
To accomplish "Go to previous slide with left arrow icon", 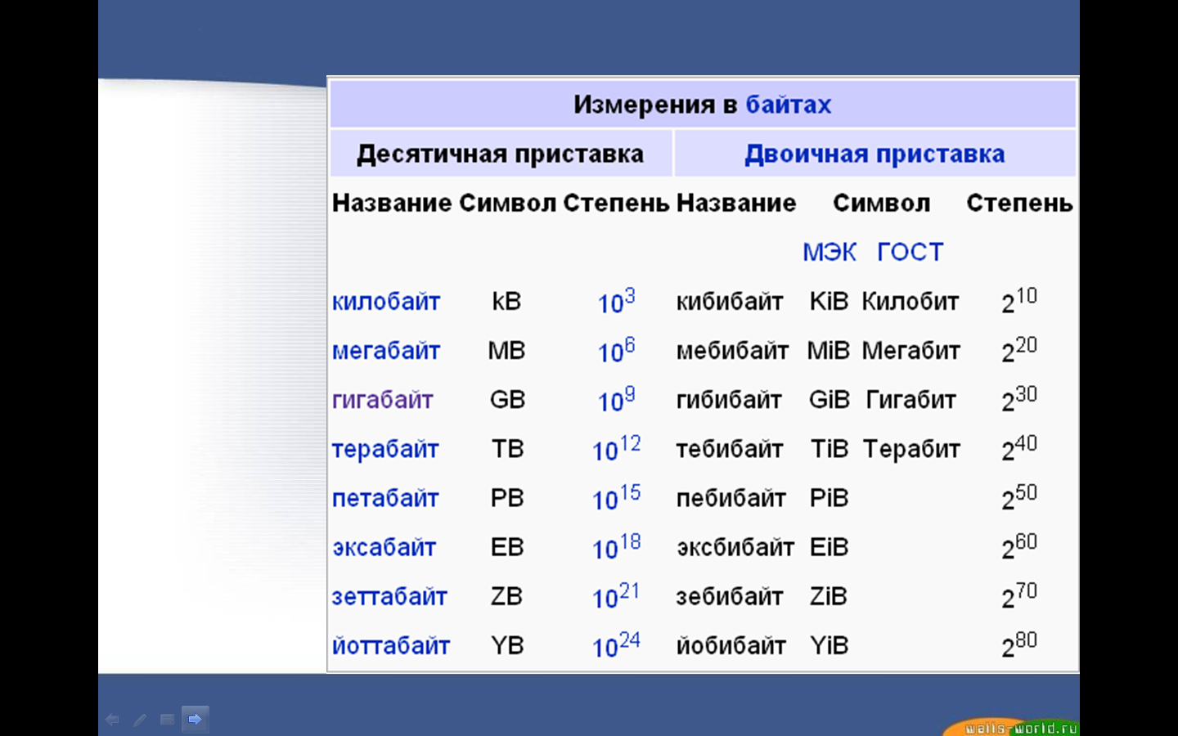I will (x=112, y=720).
